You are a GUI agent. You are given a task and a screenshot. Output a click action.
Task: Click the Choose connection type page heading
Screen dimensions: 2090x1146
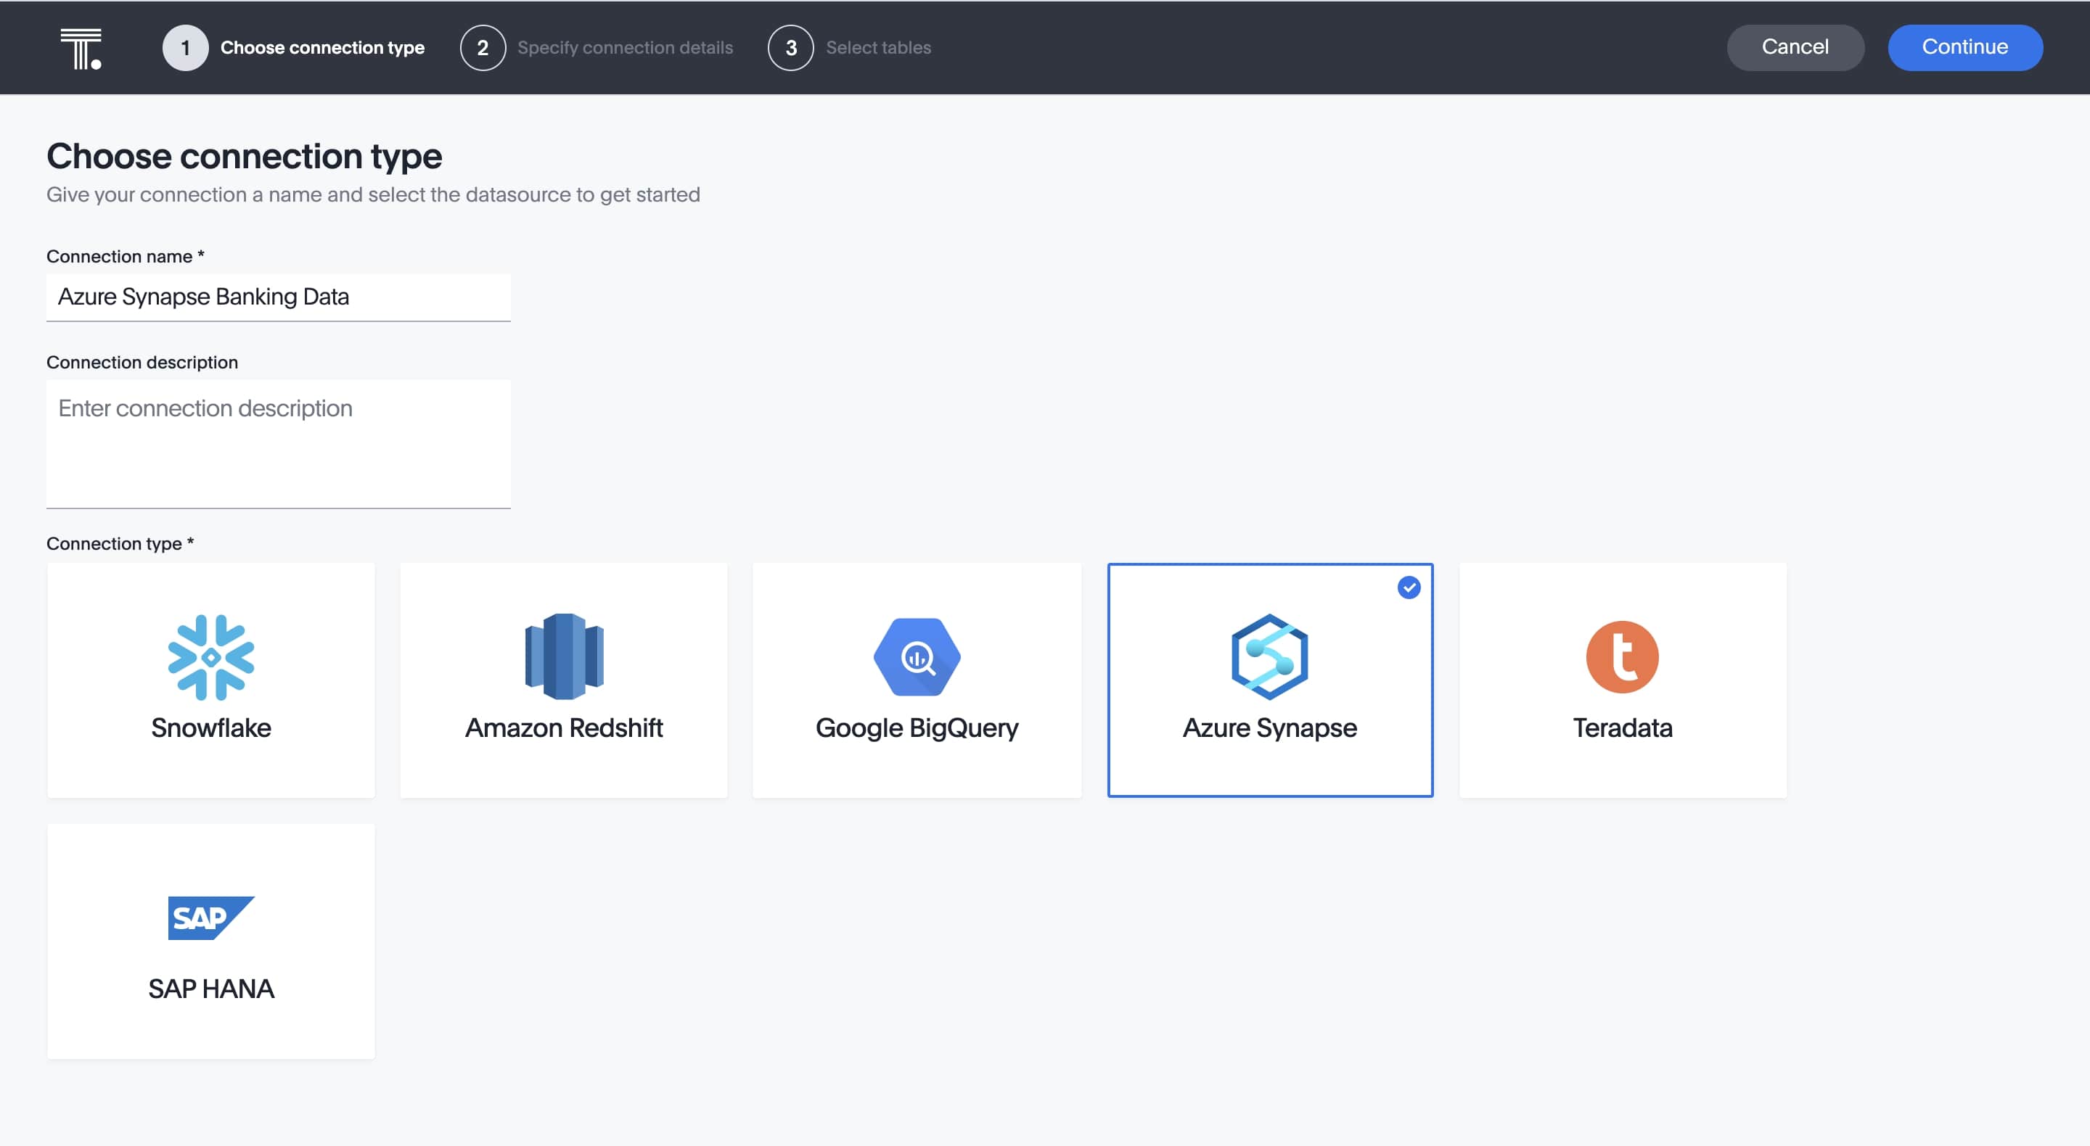pyautogui.click(x=245, y=157)
